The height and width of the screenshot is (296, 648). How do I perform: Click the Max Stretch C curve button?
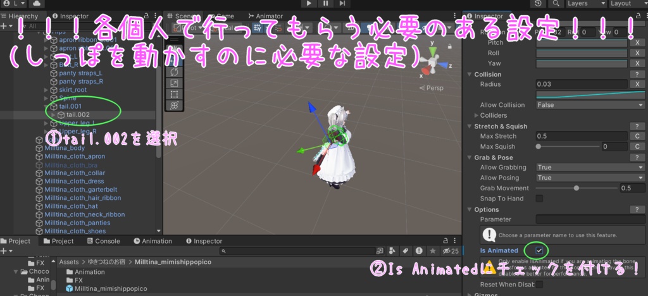pyautogui.click(x=637, y=136)
